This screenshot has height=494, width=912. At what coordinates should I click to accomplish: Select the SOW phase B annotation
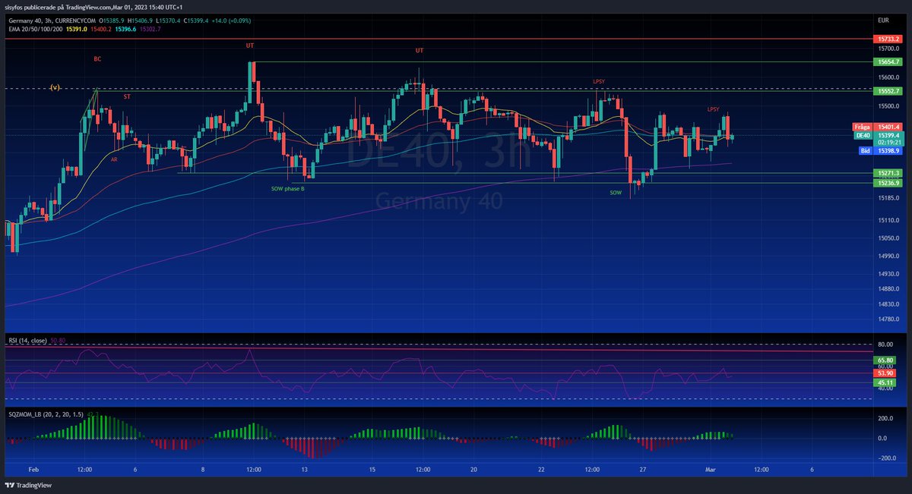point(288,188)
